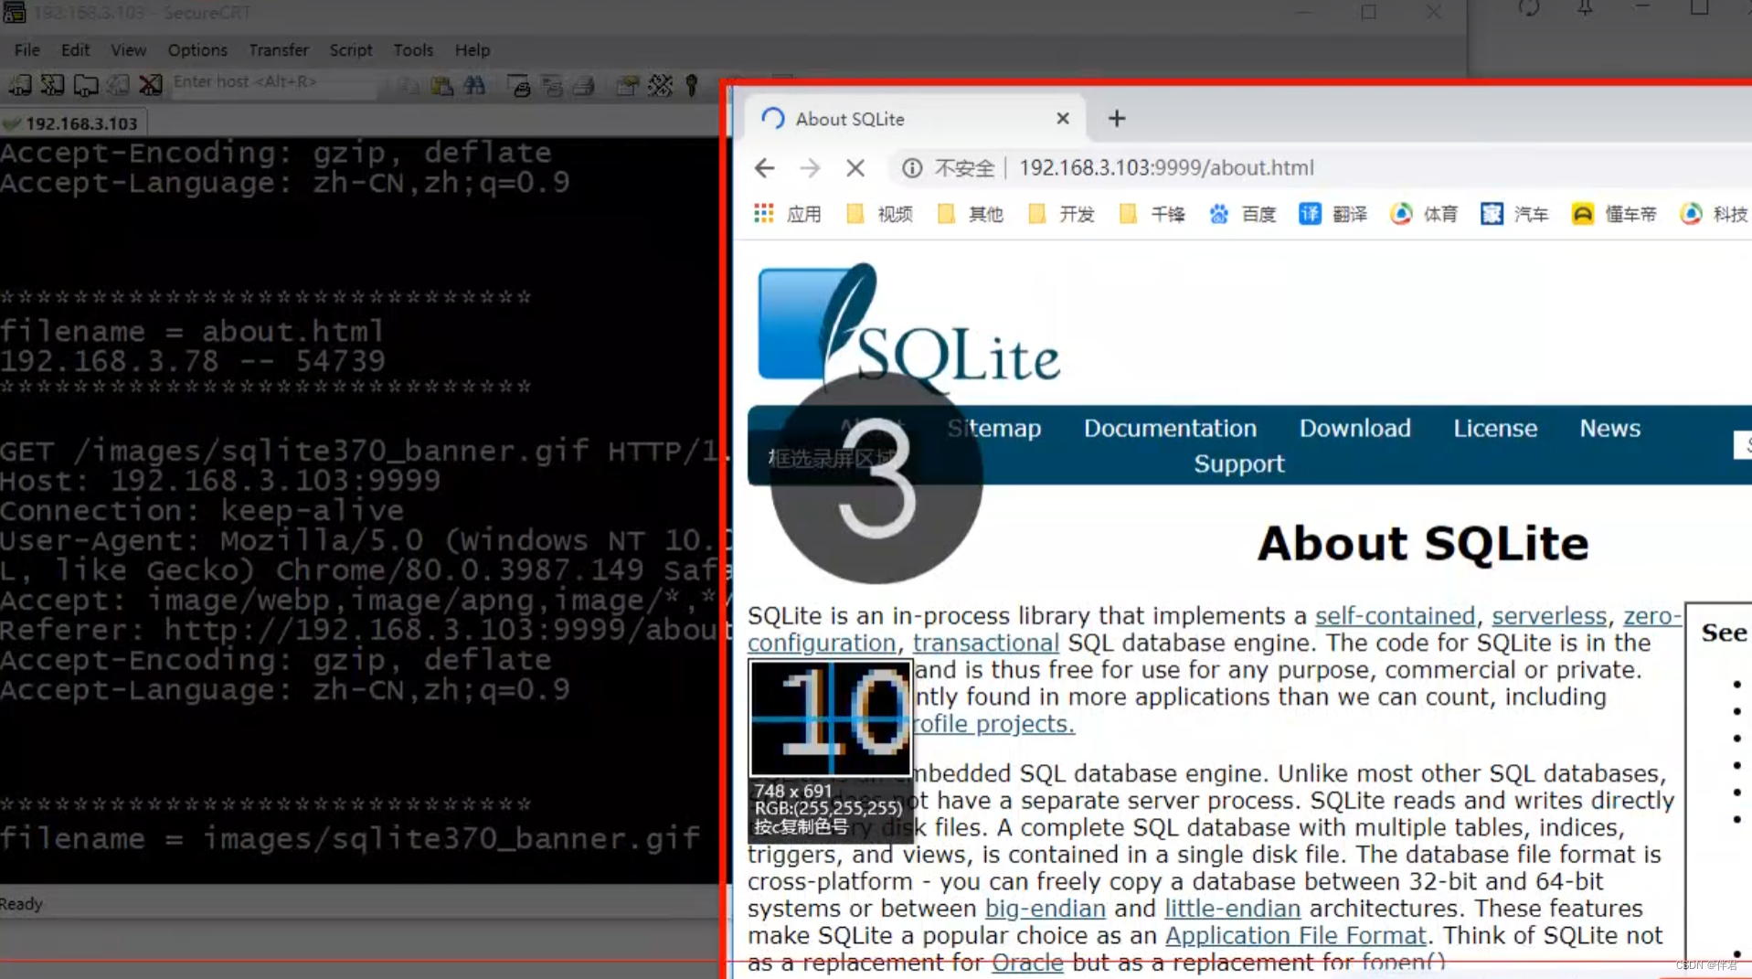Stop loading the page with X button

pos(855,168)
